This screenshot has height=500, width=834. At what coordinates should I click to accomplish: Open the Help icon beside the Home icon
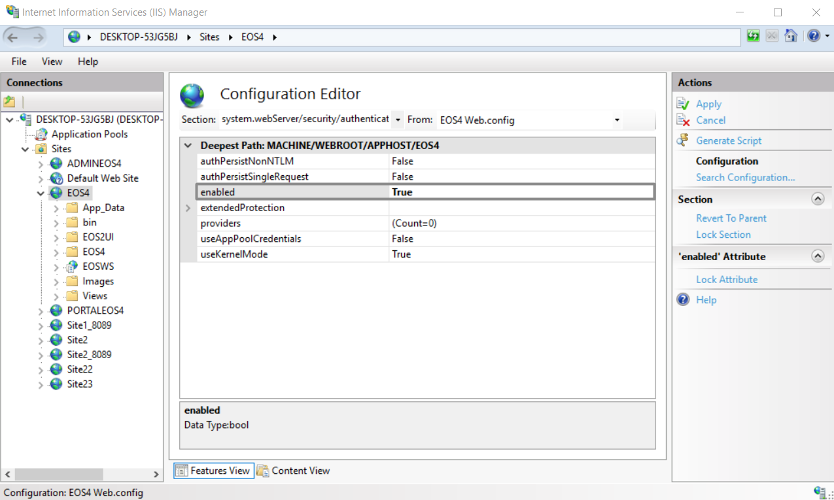[x=814, y=36]
